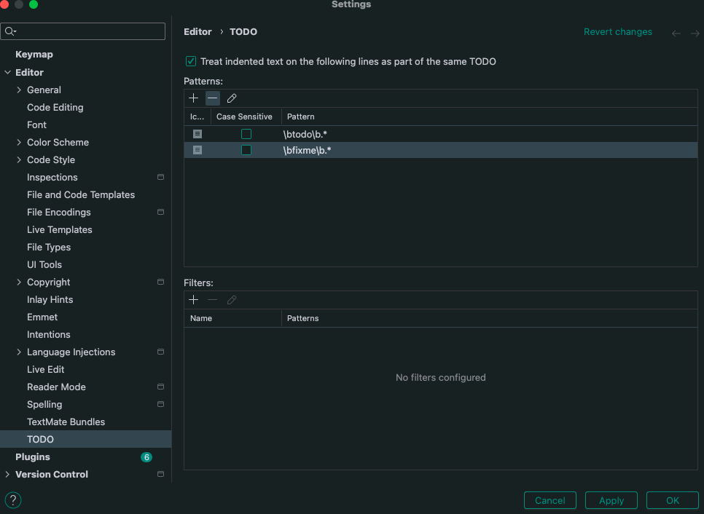The height and width of the screenshot is (514, 704).
Task: Click the project-level icon next to Version Control
Action: (160, 474)
